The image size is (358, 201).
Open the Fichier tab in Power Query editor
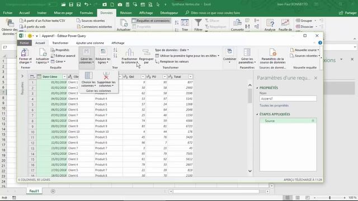pyautogui.click(x=24, y=43)
